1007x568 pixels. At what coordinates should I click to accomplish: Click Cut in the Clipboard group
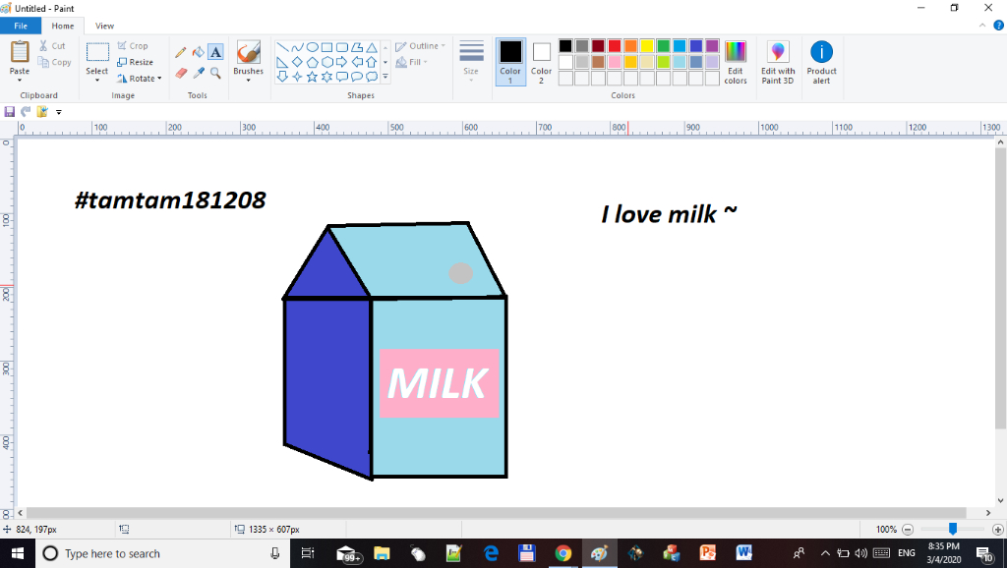click(52, 45)
